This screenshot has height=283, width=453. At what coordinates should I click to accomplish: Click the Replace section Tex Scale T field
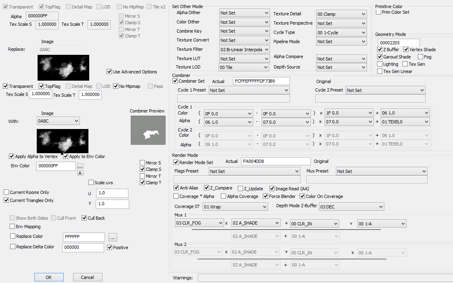[90, 95]
